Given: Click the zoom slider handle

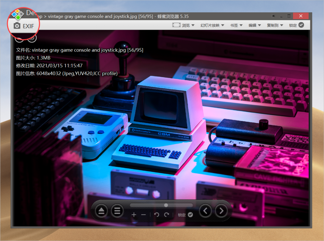Looking at the screenshot, I should coord(166,205).
